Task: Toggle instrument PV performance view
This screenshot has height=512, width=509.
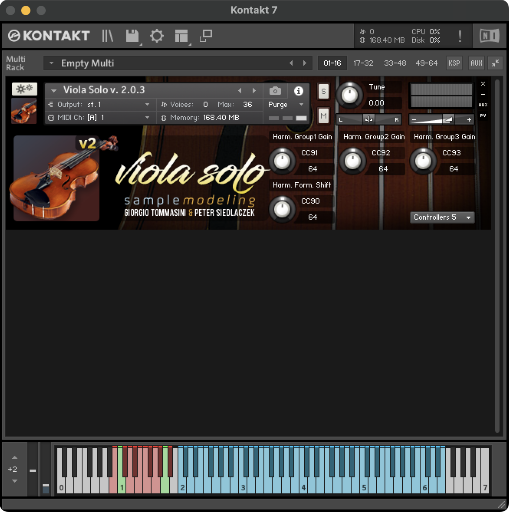Action: 483,115
